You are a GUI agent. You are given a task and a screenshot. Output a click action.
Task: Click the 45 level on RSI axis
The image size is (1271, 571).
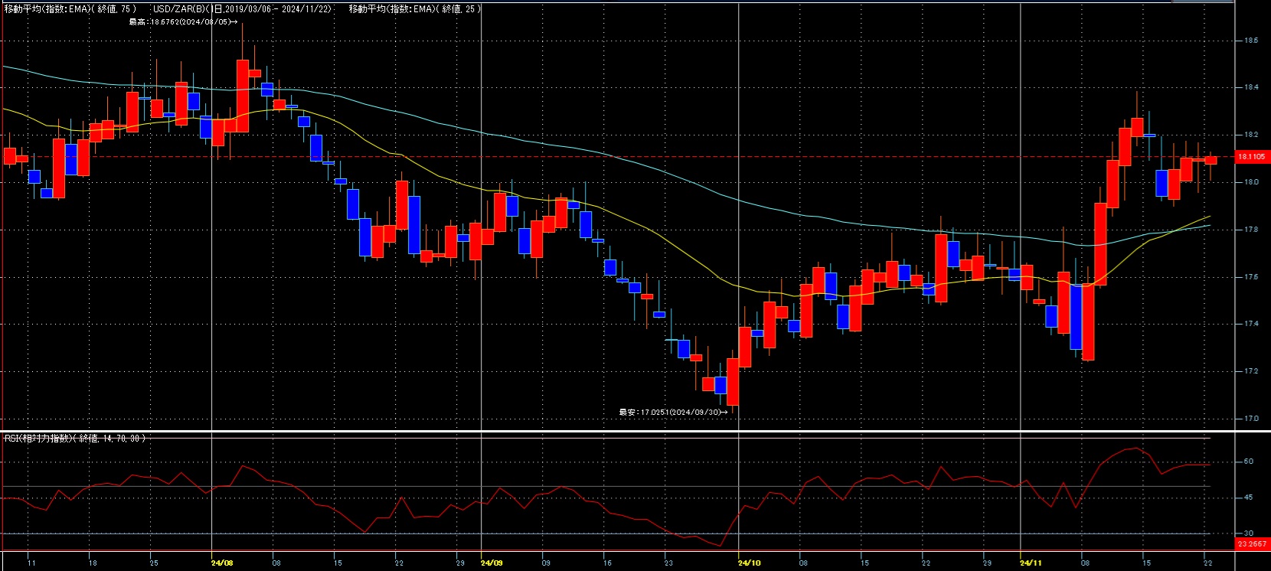click(1248, 498)
